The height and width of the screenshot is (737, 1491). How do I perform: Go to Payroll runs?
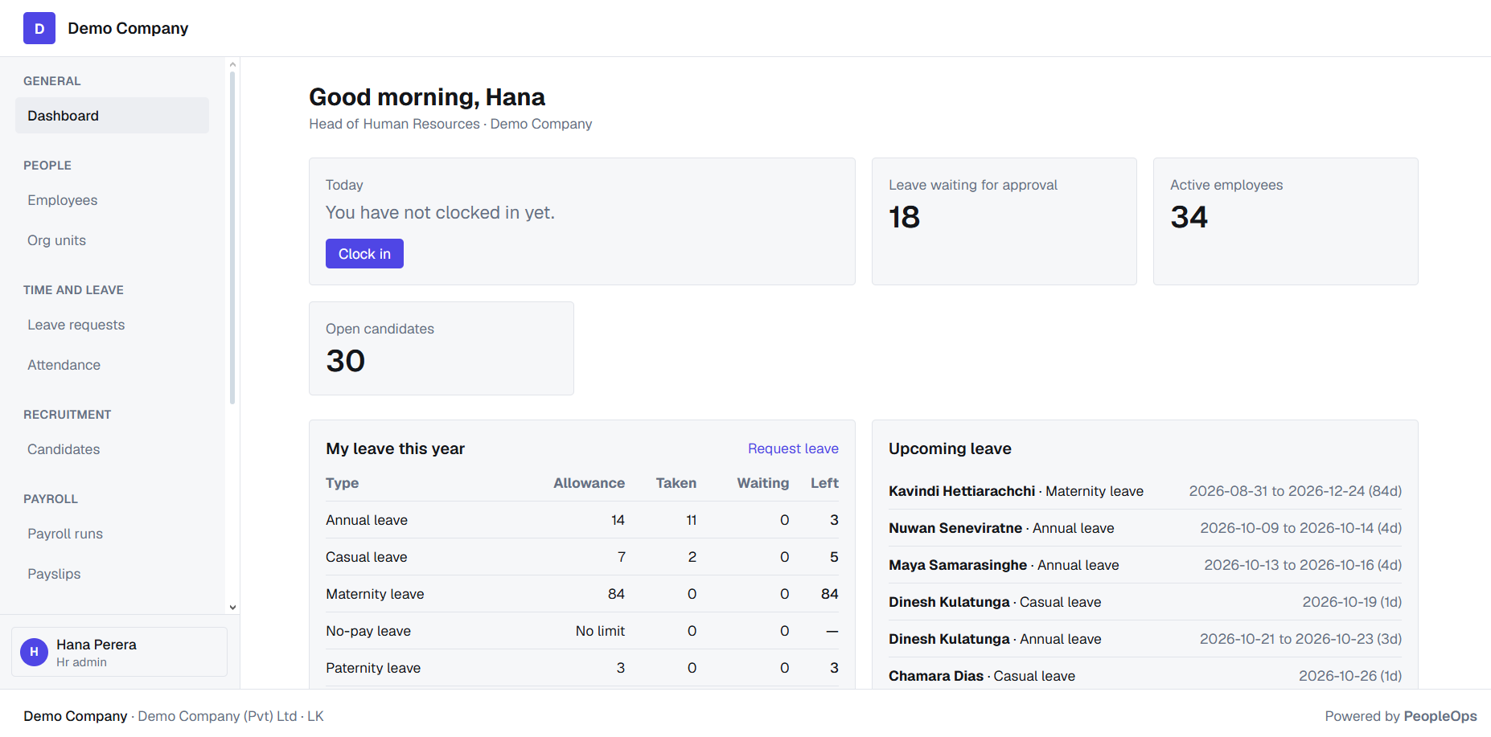[x=112, y=534]
